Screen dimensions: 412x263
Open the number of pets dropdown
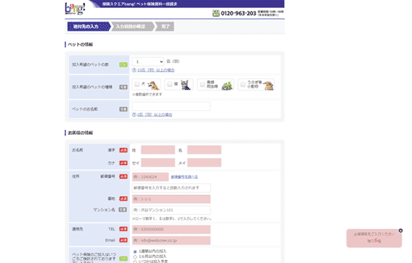[148, 62]
